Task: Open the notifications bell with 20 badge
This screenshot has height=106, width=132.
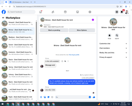Action: click(x=122, y=12)
